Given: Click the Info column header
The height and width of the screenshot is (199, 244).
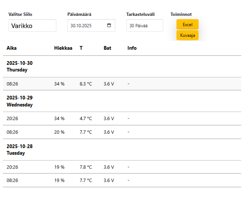Looking at the screenshot, I should (x=132, y=48).
